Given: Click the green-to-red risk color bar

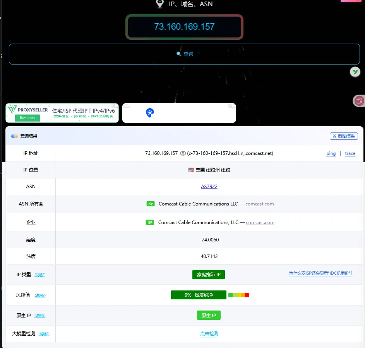Looking at the screenshot, I should coord(238,294).
